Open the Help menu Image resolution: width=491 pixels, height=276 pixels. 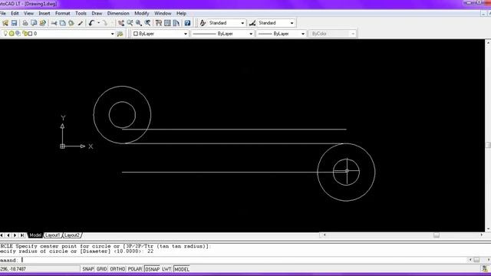[181, 14]
